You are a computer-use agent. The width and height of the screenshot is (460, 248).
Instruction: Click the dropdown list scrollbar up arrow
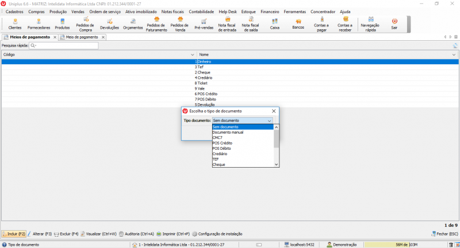(x=276, y=127)
